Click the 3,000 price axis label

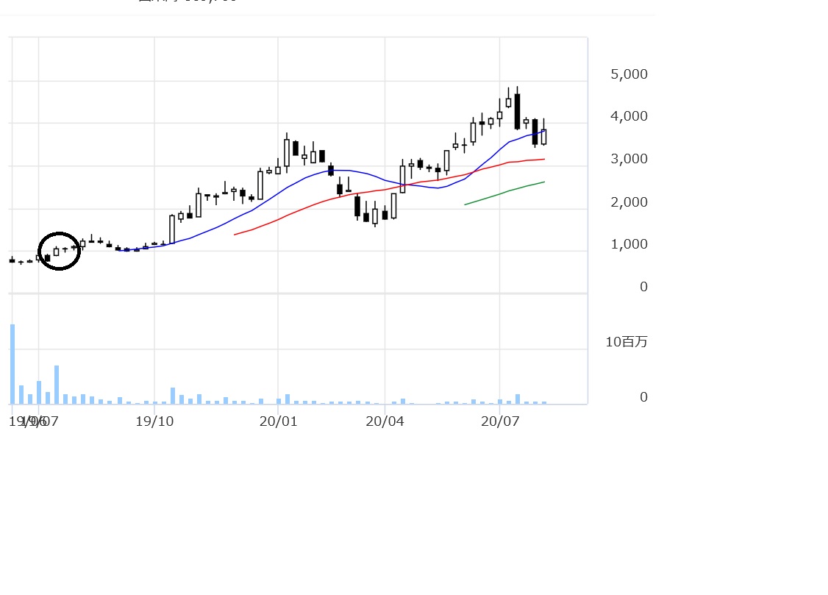629,159
